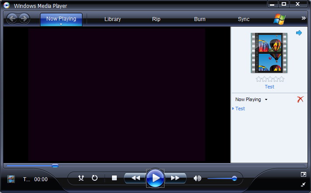Click the Windows Media Player title bar icon
Screen dimensions: 311x193
tap(7, 5)
